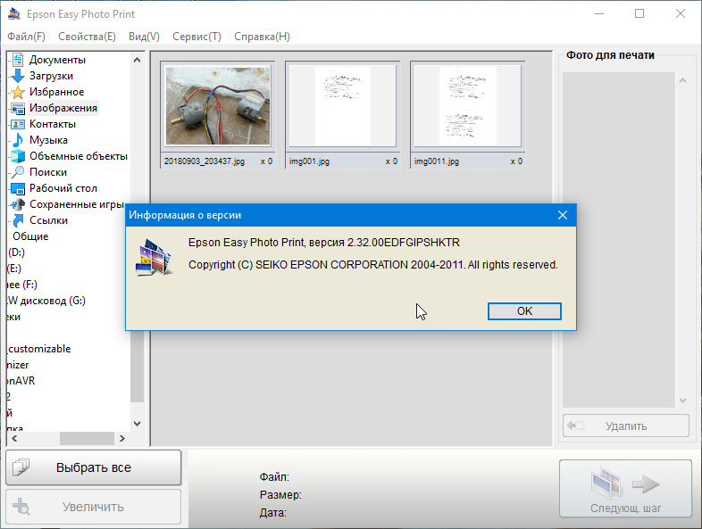Click folder tree horizontal scroll right arrow
This screenshot has width=702, height=529.
tap(121, 438)
